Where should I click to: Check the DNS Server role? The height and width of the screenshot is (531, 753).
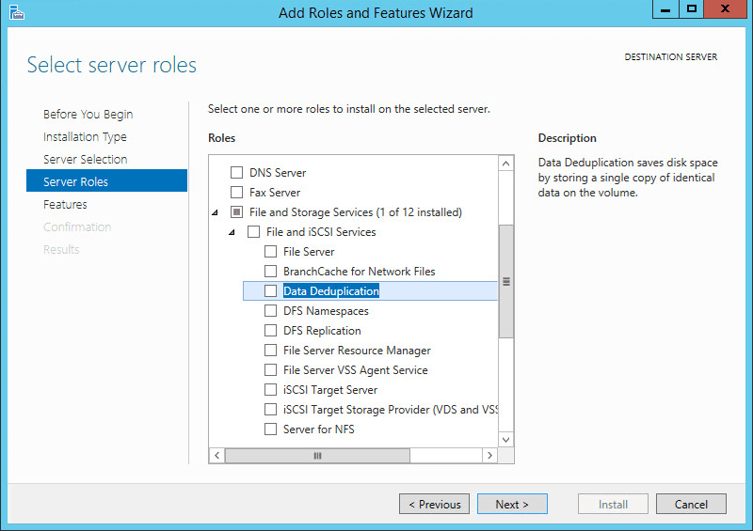pyautogui.click(x=237, y=173)
